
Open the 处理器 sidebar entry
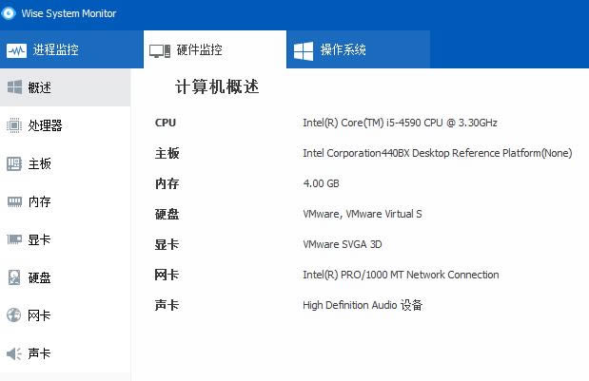click(65, 125)
